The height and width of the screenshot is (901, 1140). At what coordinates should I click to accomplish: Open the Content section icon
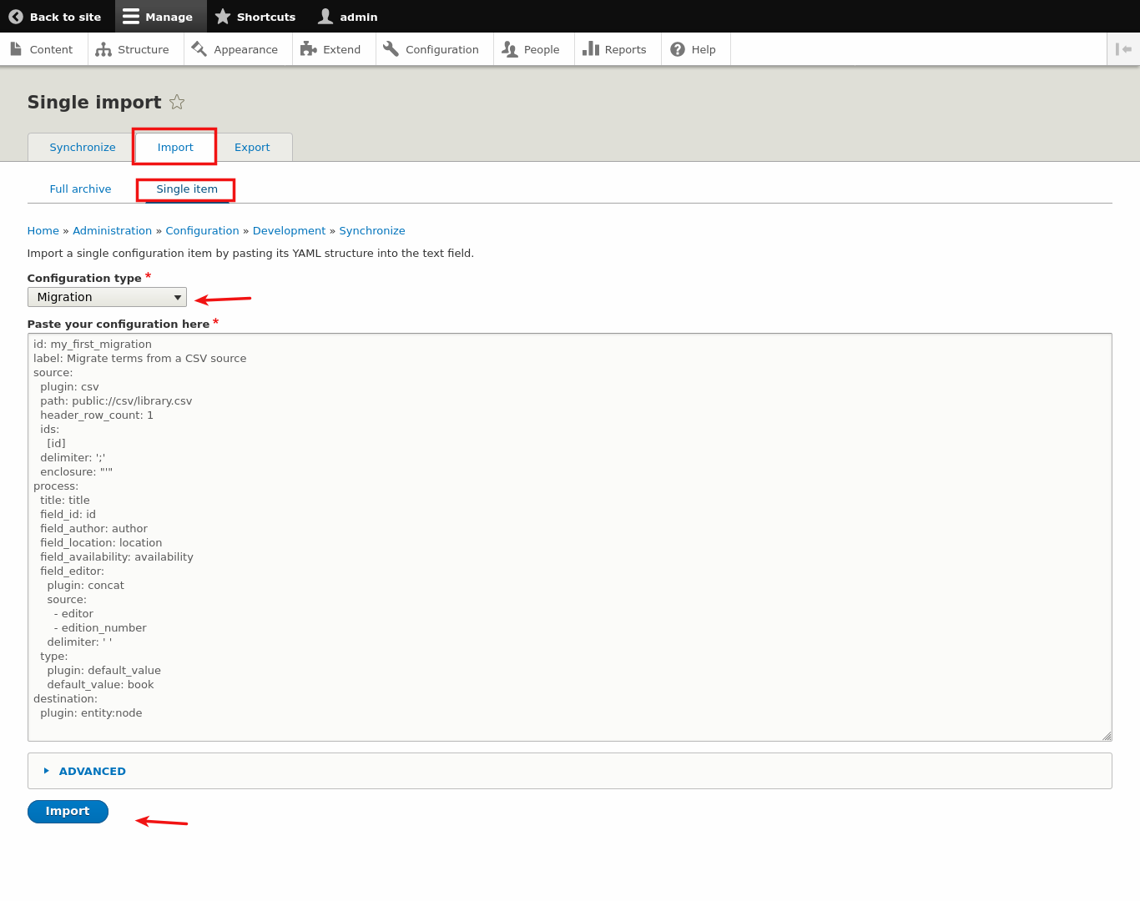(x=17, y=49)
